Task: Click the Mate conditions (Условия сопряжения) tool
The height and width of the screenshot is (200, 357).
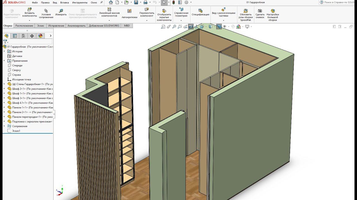Action: [x=46, y=14]
